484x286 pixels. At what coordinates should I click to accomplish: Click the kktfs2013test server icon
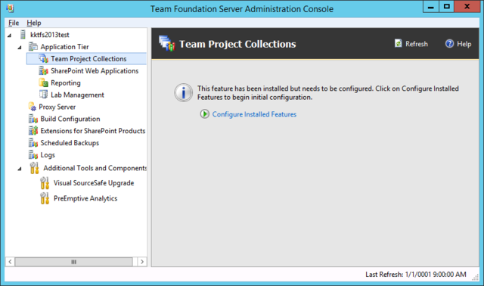[23, 35]
